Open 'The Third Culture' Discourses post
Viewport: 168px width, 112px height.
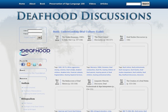click(104, 38)
